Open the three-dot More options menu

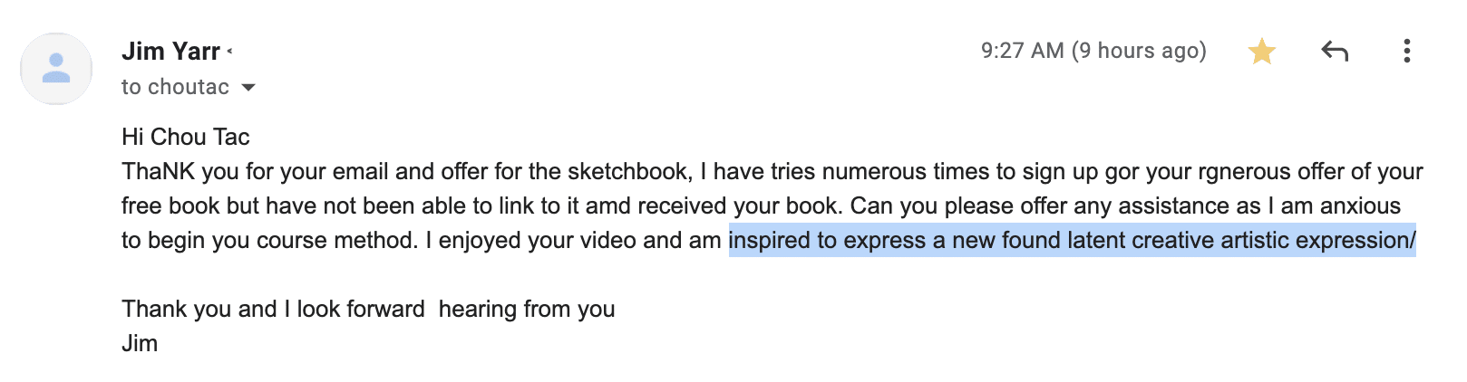1406,51
